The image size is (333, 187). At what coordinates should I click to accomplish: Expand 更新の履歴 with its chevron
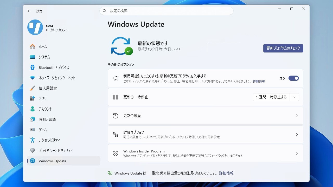coord(297,116)
